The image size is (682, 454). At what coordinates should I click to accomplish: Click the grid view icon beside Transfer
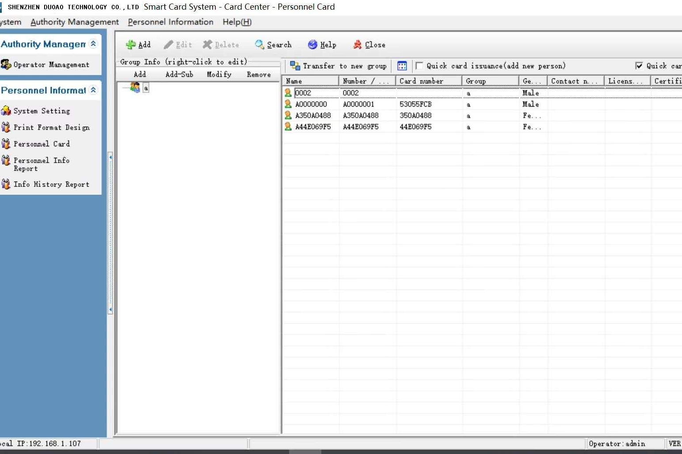coord(402,66)
